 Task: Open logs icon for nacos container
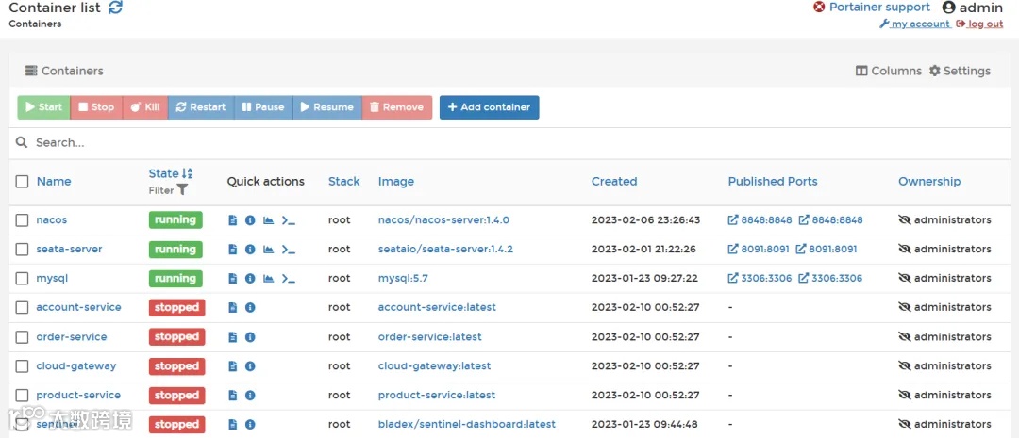pos(233,220)
